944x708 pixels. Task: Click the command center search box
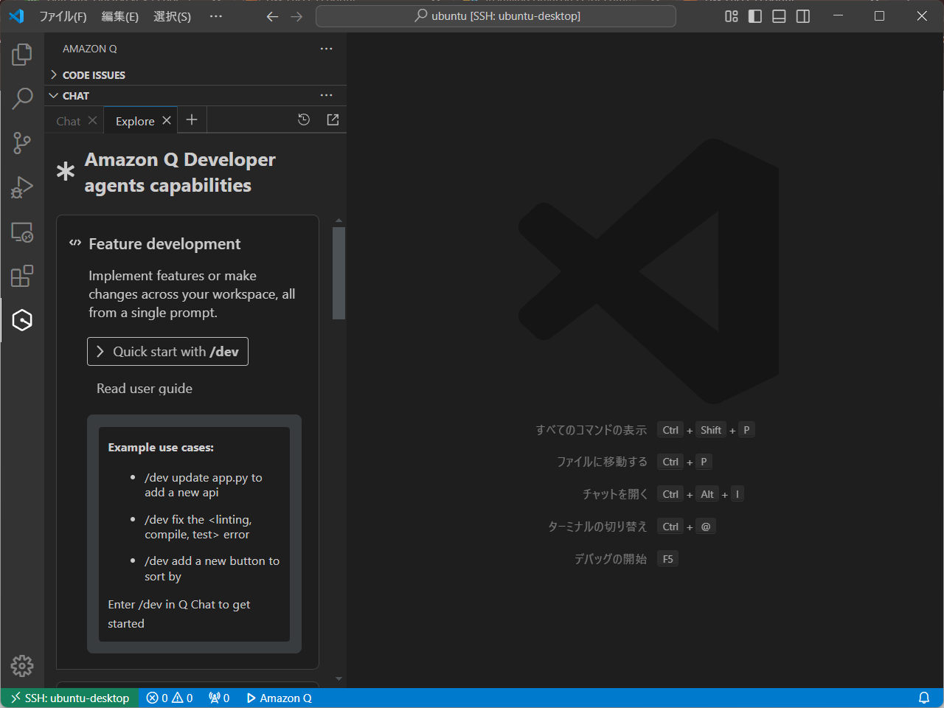496,16
